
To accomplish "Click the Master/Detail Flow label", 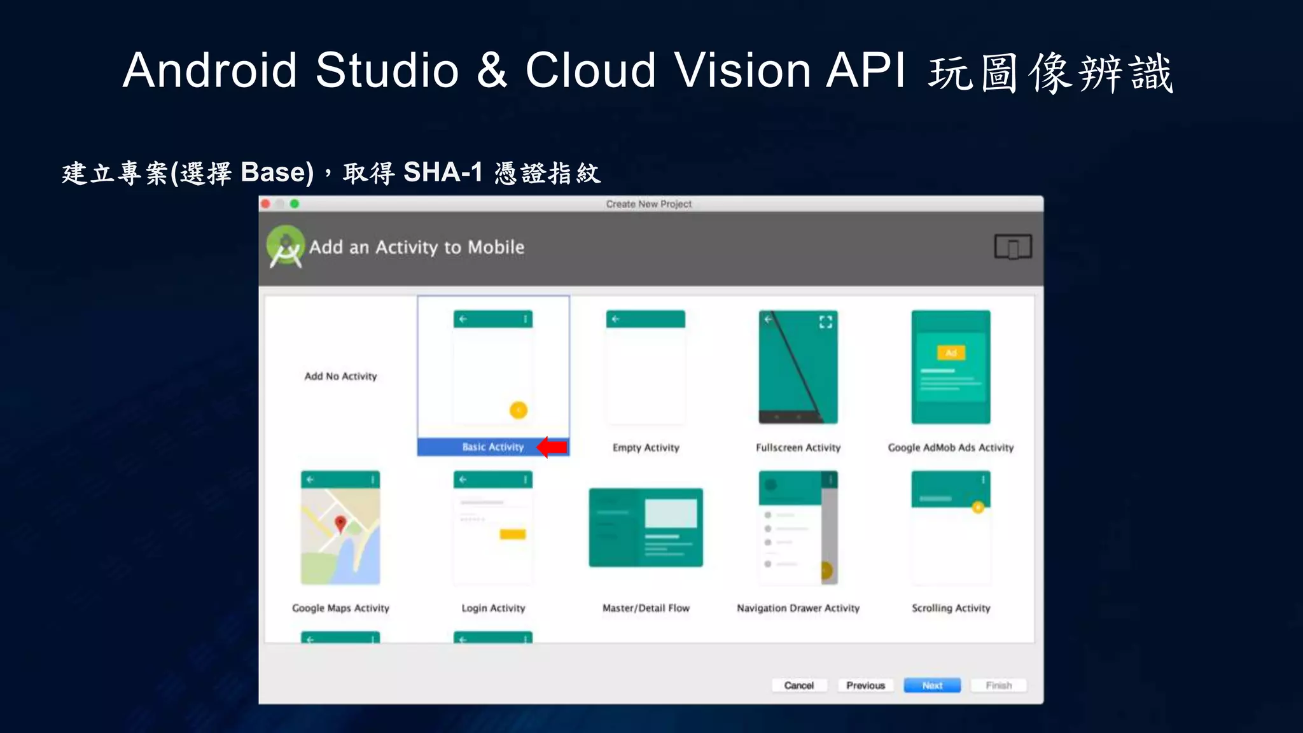I will coord(646,608).
